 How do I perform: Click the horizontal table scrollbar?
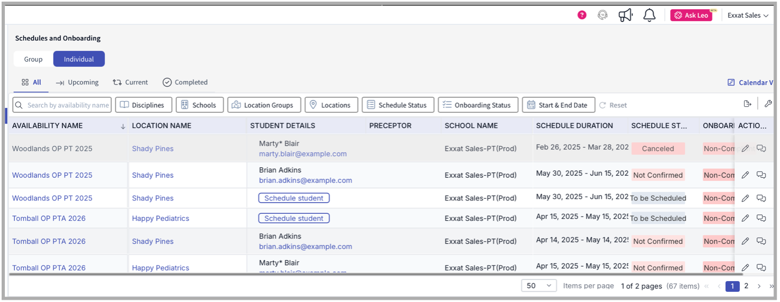tap(376, 275)
